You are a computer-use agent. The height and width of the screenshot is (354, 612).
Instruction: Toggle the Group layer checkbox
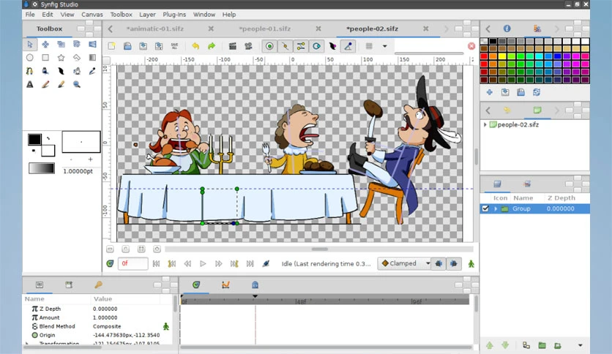tap(485, 208)
